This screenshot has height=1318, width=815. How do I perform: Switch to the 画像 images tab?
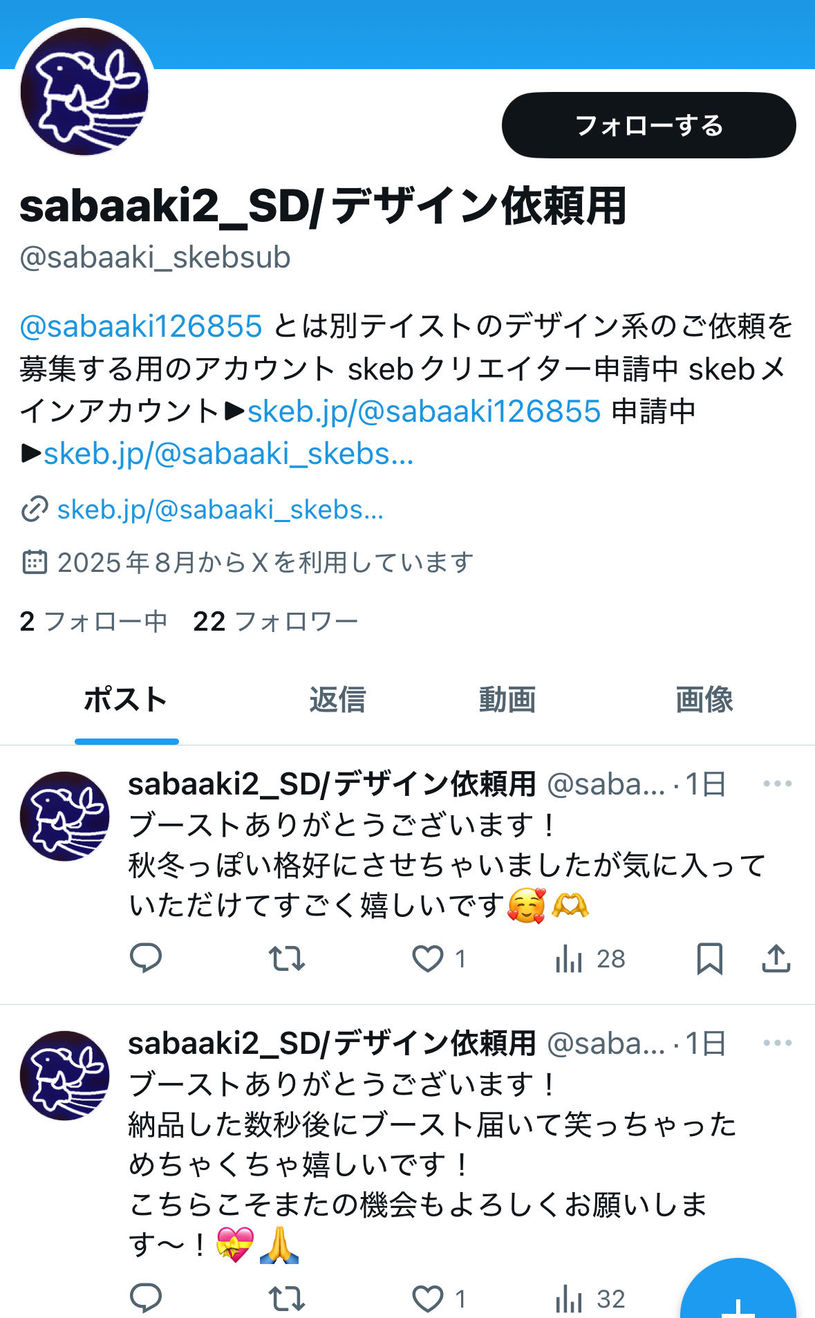click(704, 699)
